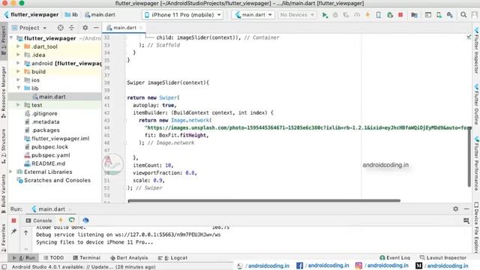This screenshot has width=480, height=270.
Task: Stop process in Run panel
Action: (x=13, y=220)
